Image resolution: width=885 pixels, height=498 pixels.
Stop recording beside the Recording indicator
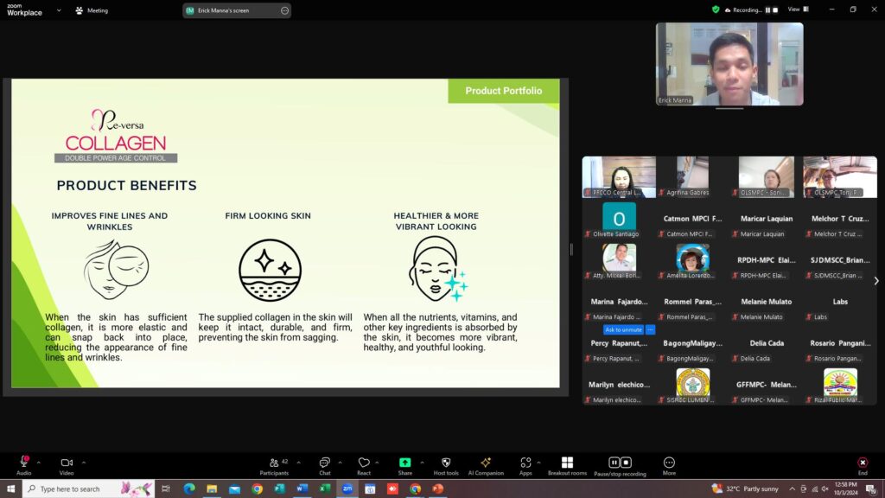(x=775, y=10)
